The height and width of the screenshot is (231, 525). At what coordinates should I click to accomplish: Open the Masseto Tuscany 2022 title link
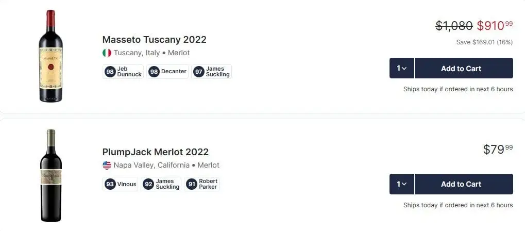154,40
